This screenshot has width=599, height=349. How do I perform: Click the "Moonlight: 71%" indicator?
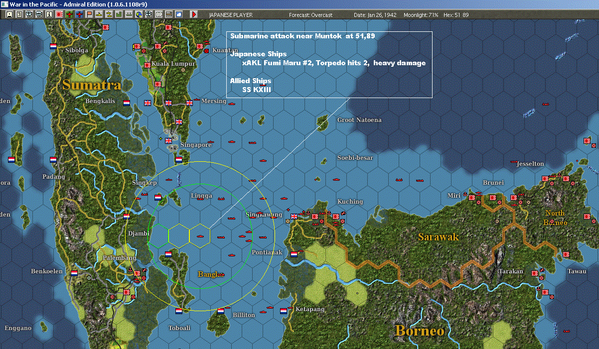421,15
